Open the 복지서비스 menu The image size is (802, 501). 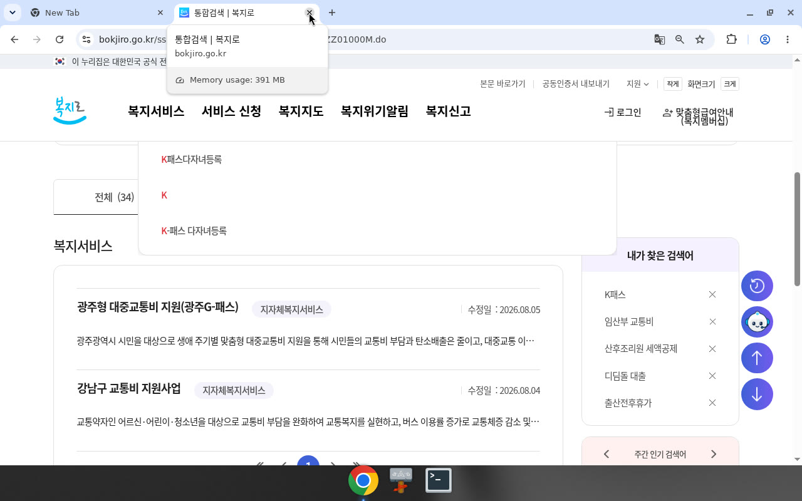156,111
